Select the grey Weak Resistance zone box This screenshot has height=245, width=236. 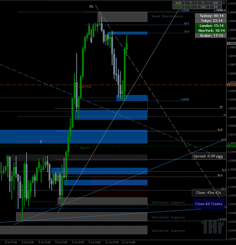122,17
